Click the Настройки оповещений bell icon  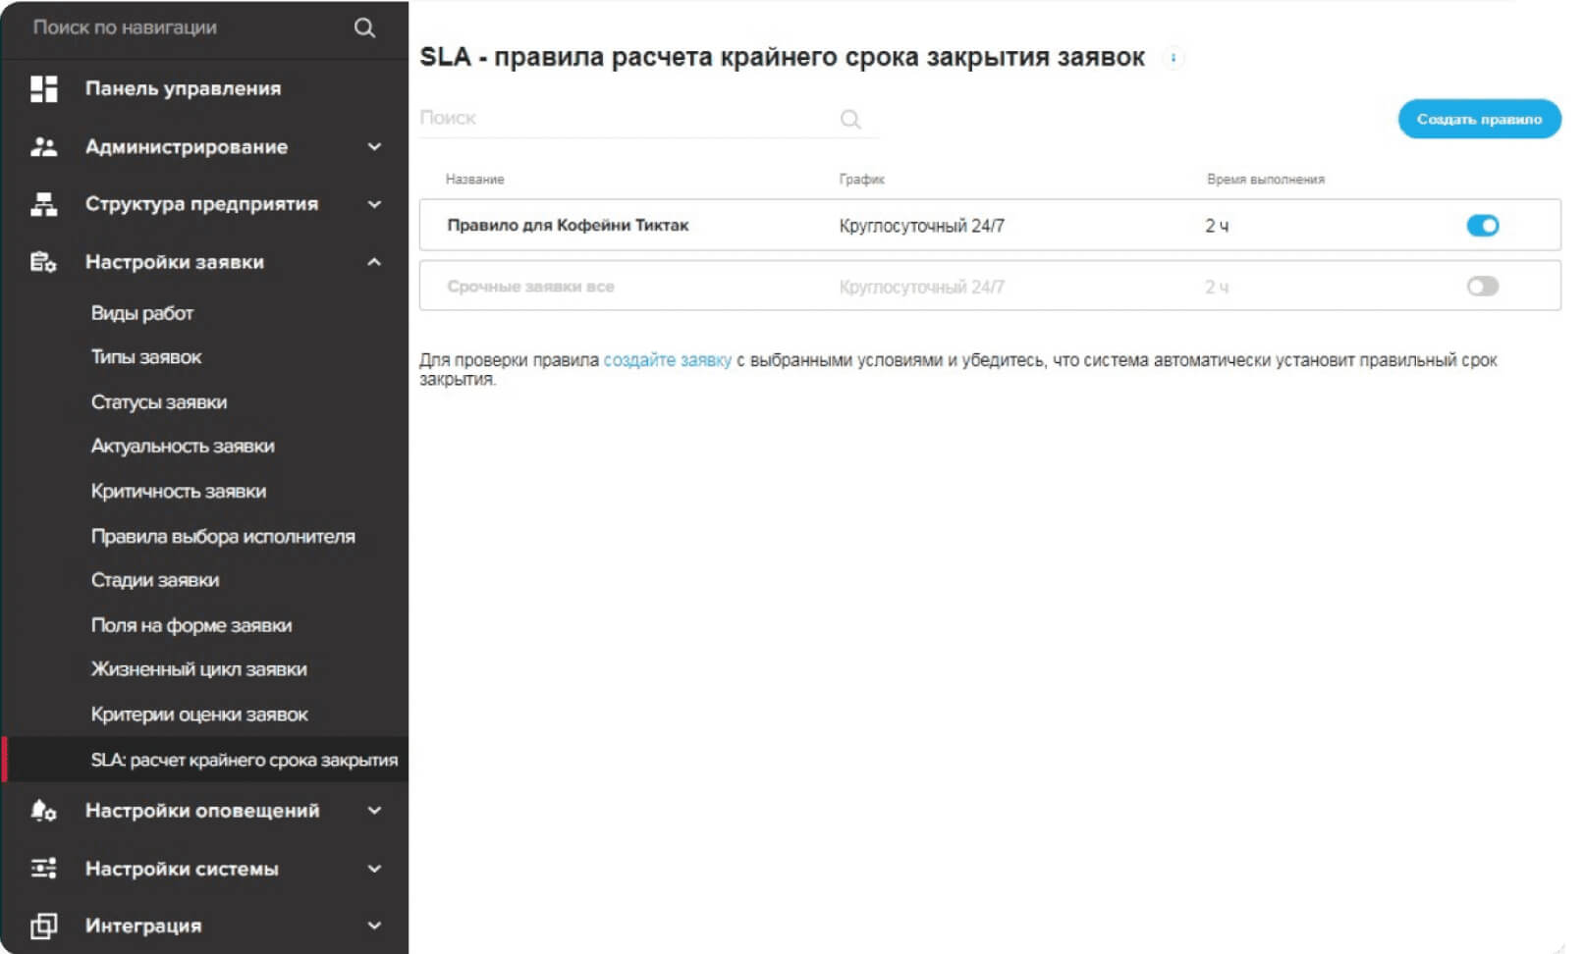tap(43, 811)
